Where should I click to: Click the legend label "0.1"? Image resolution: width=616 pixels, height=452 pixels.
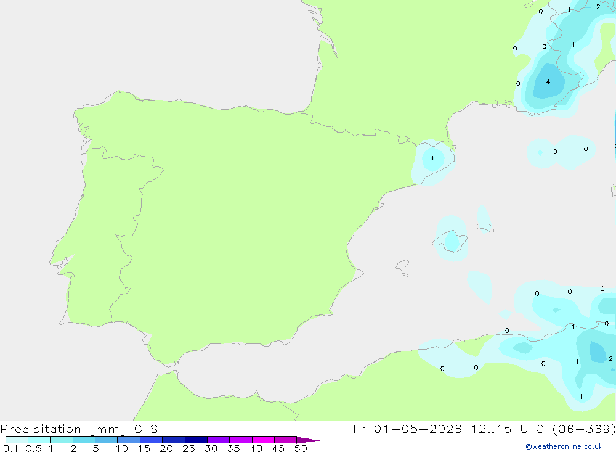[11, 448]
